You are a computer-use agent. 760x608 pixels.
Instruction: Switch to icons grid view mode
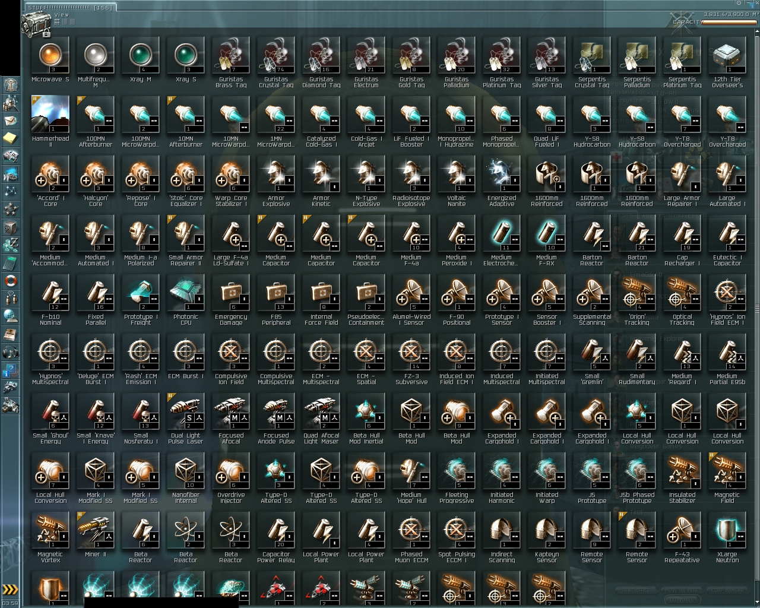coord(57,21)
